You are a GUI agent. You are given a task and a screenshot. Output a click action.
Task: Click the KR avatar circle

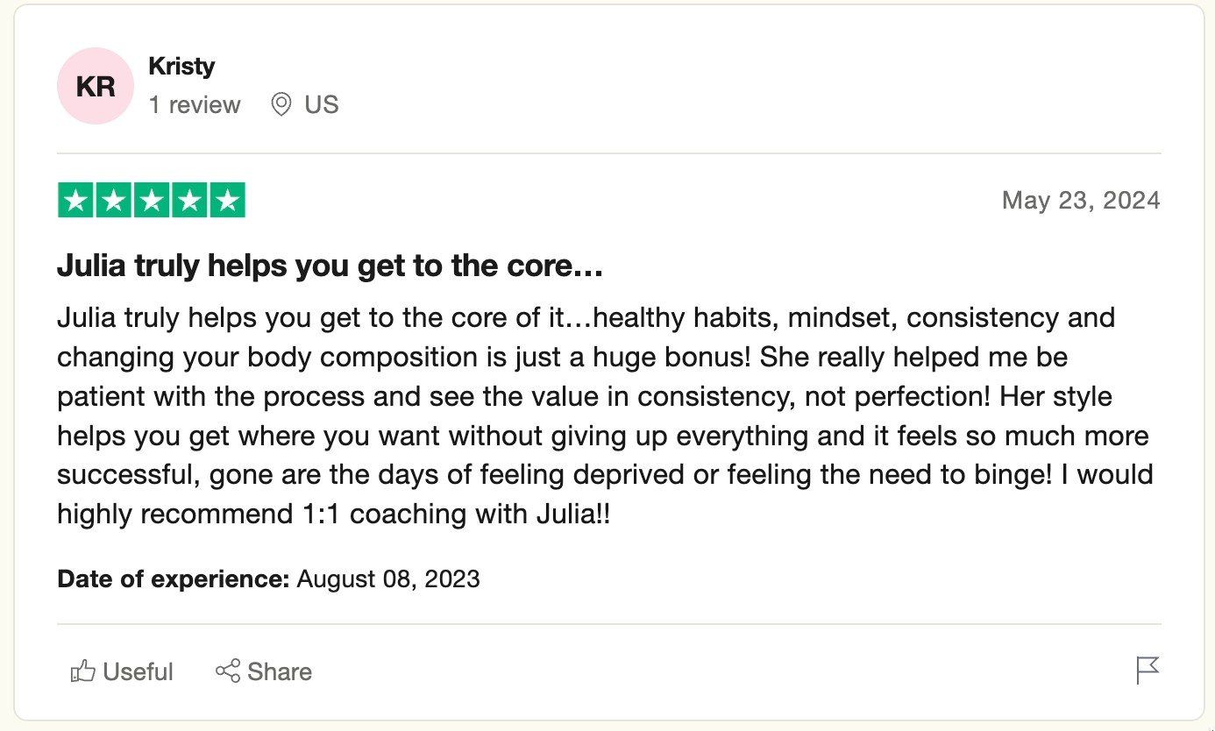[96, 86]
